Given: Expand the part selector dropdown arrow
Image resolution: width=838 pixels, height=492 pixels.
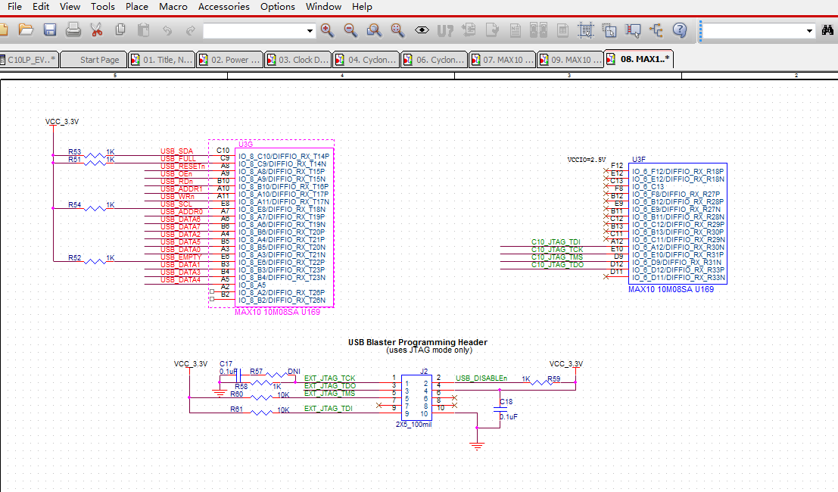Looking at the screenshot, I should (x=310, y=31).
